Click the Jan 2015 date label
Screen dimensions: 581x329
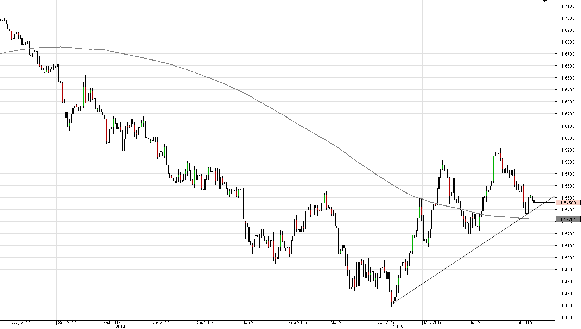coord(252,322)
